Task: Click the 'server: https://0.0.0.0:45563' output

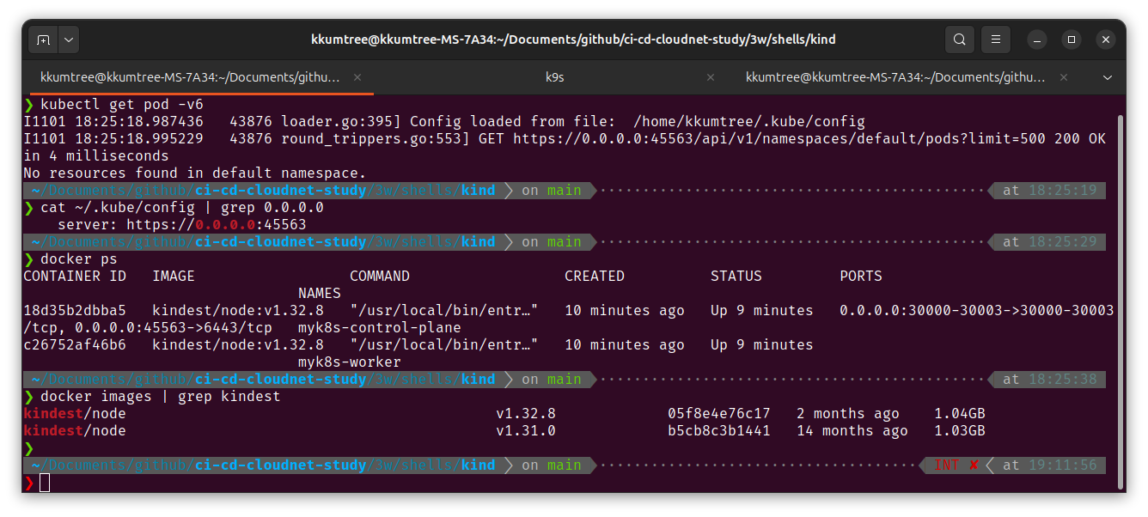Action: 182,225
